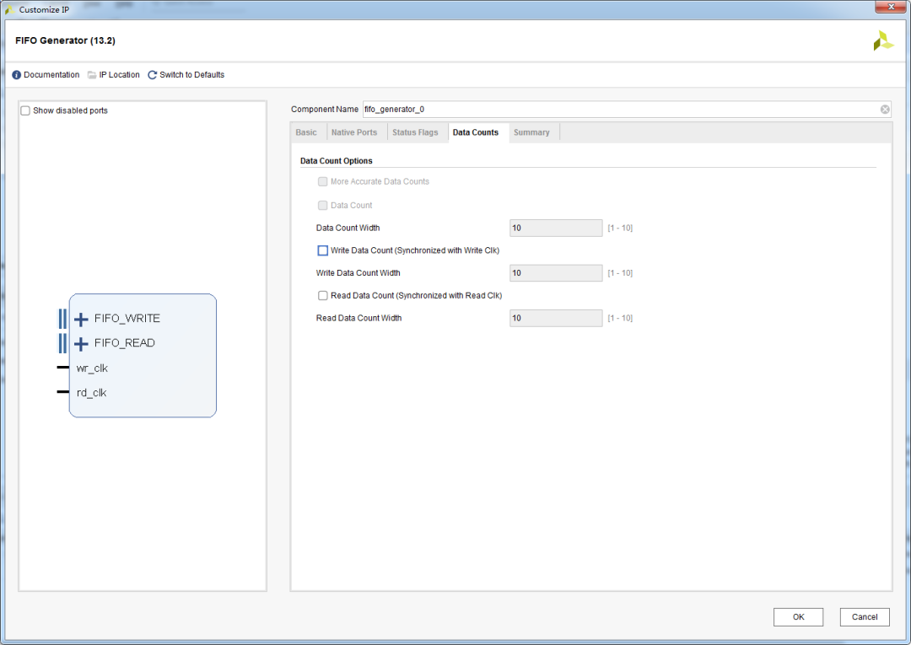Click the Component Name input field
The width and height of the screenshot is (911, 645).
point(626,109)
